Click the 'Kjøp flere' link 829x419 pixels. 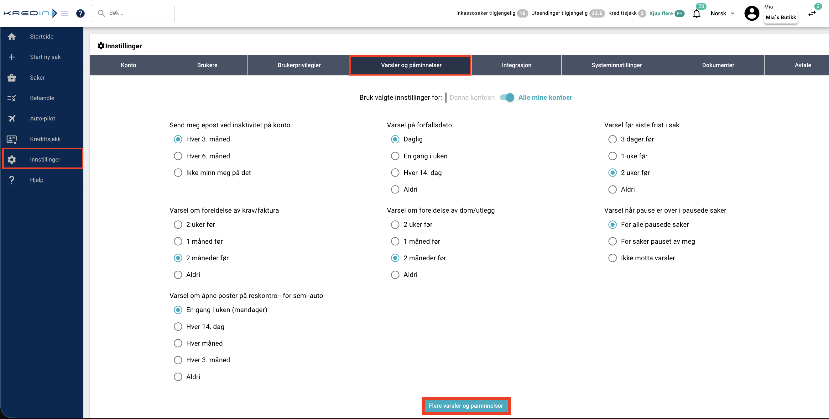pos(661,13)
